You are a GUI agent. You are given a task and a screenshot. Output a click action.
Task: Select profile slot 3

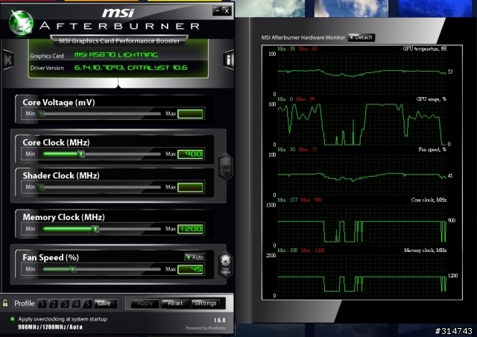65,303
